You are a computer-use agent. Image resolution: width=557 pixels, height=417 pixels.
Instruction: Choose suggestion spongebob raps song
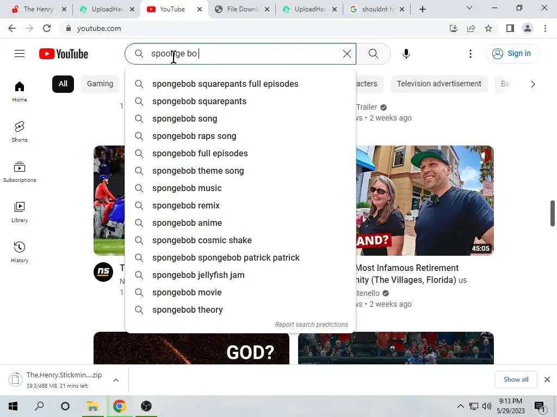coord(240,136)
